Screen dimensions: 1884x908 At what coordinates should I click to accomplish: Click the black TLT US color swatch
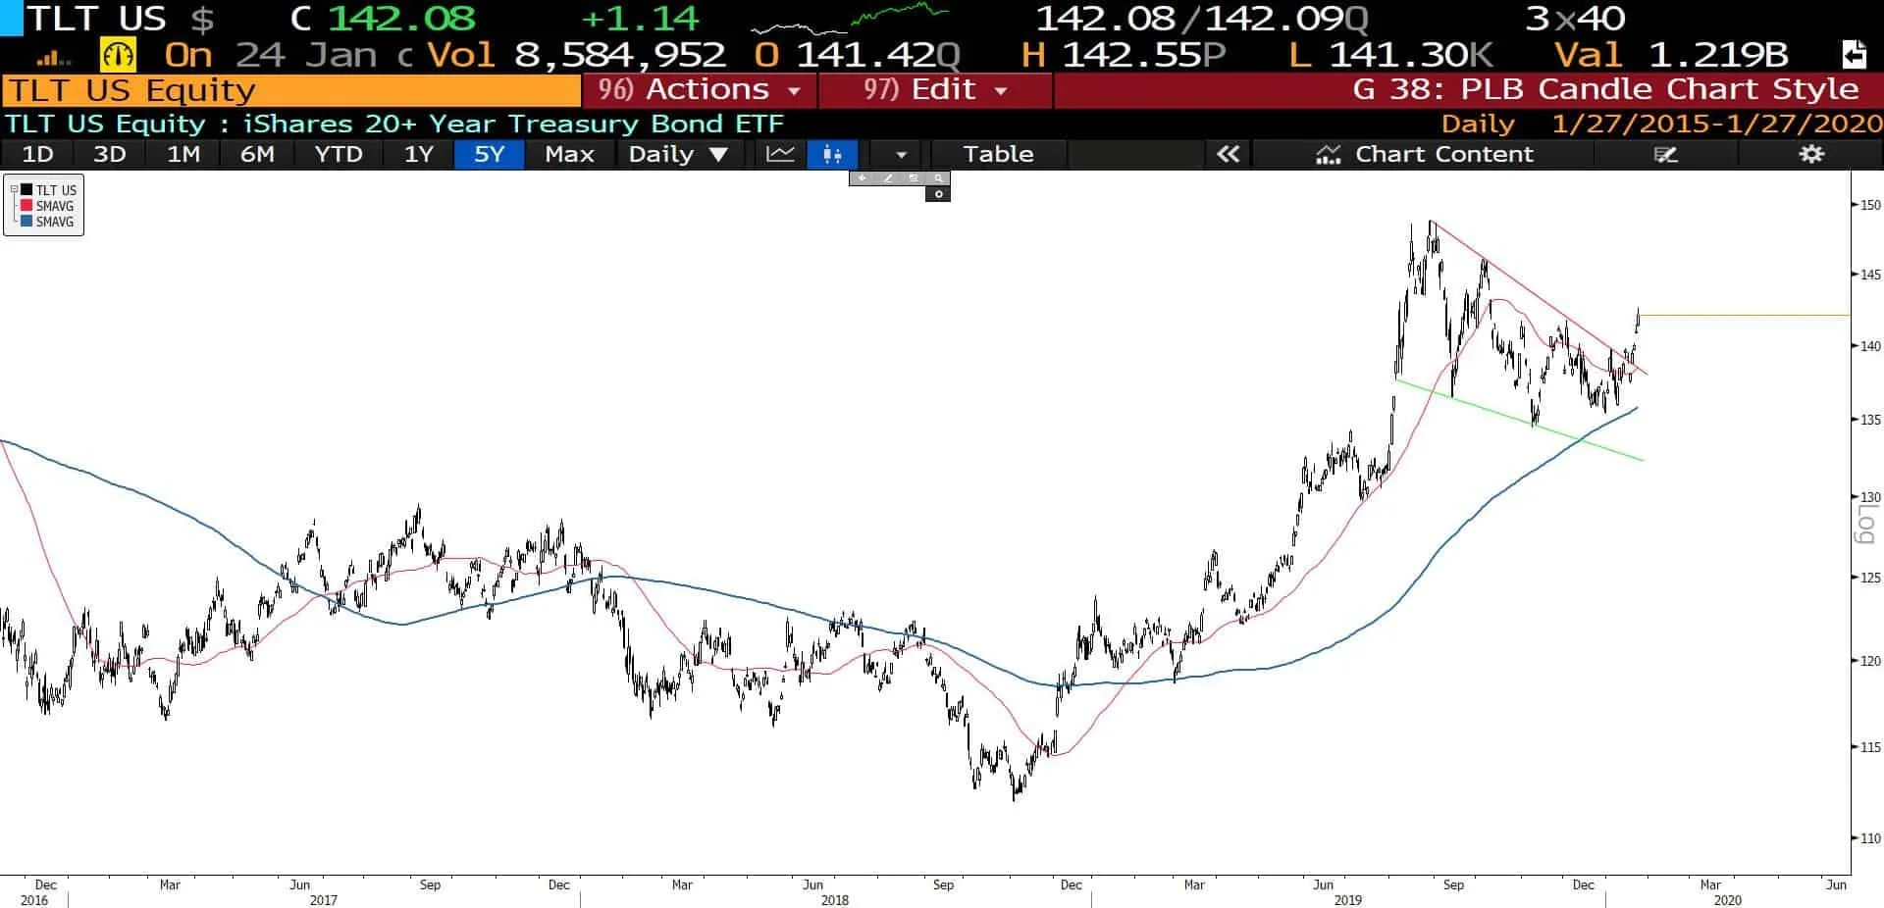(x=26, y=190)
